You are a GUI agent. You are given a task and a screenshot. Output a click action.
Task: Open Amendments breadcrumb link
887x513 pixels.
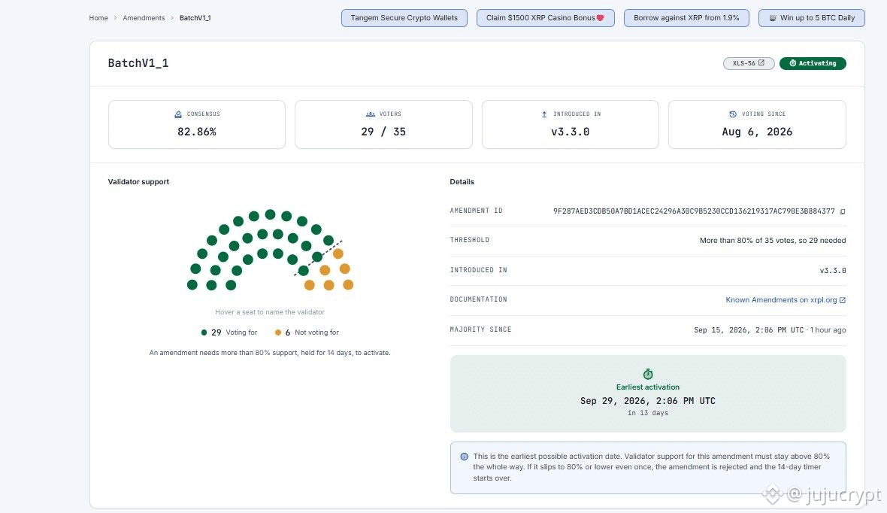[x=144, y=18]
